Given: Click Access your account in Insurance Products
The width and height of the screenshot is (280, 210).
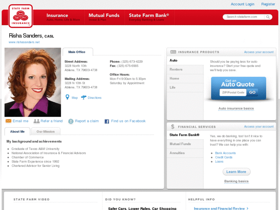Looking at the screenshot, I should tap(259, 52).
